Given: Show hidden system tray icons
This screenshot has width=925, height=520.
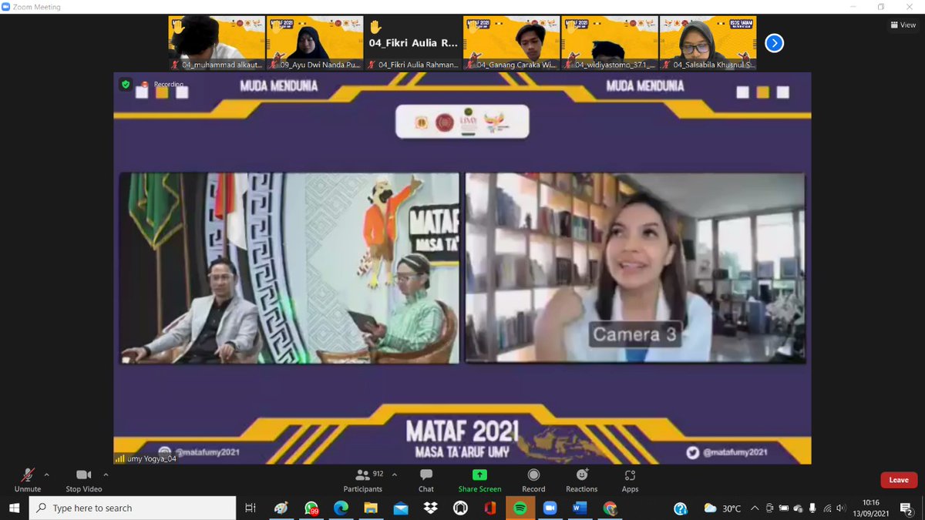Looking at the screenshot, I should pyautogui.click(x=755, y=508).
